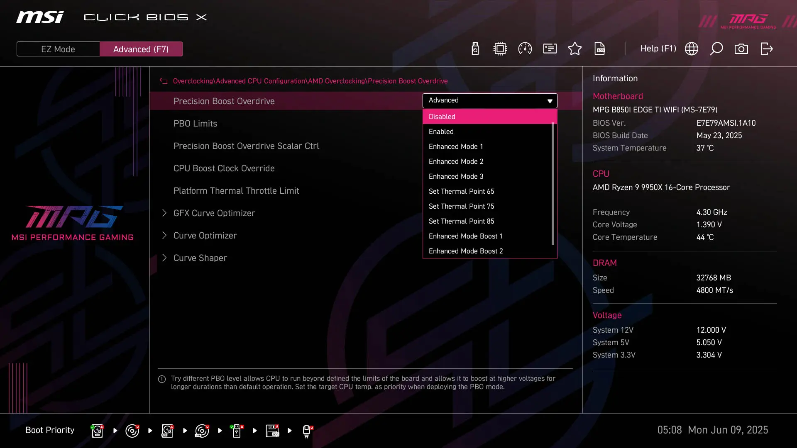Click the Motherboard heading in Information panel
This screenshot has height=448, width=797.
coord(618,96)
